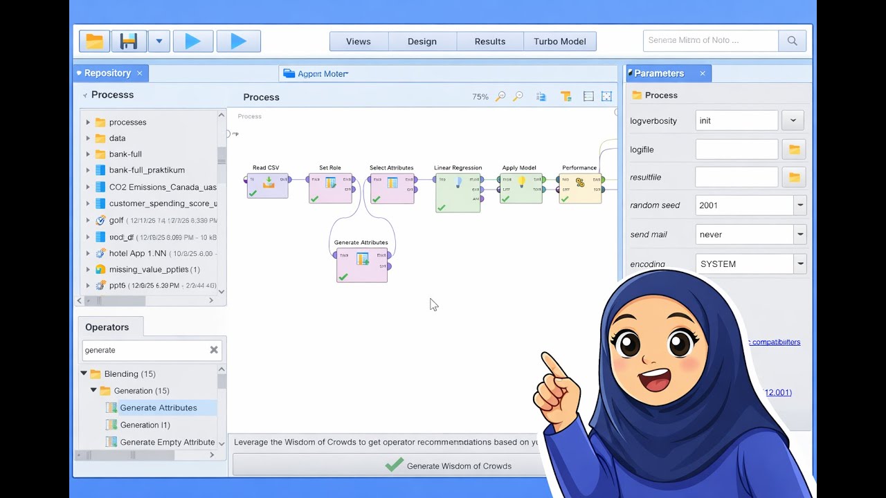Screen dimensions: 886x498
Task: Click the fit-to-screen icon in canvas toolbar
Action: tap(606, 97)
